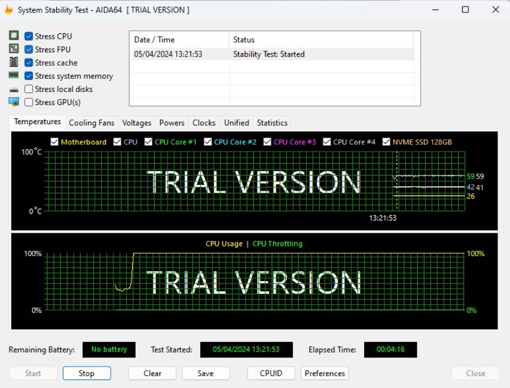Open the Unified tab
This screenshot has height=388, width=510.
tap(236, 123)
